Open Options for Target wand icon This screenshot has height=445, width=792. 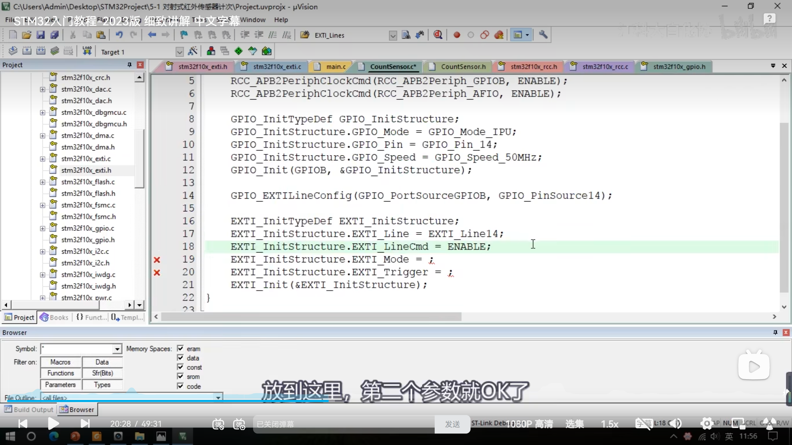(x=192, y=51)
